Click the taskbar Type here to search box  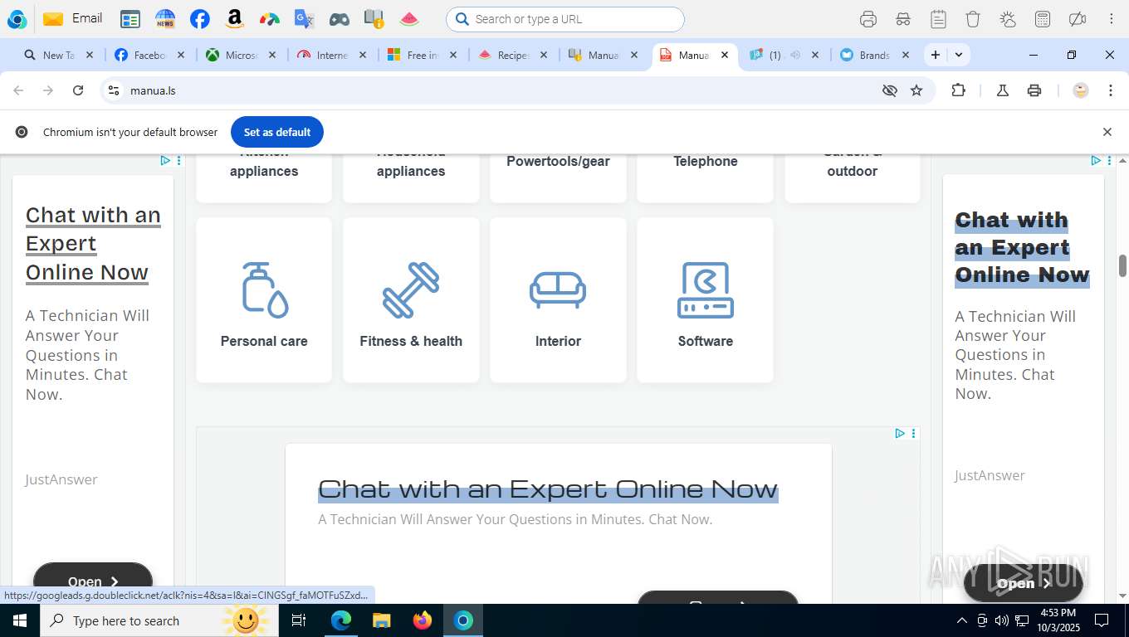click(x=158, y=620)
